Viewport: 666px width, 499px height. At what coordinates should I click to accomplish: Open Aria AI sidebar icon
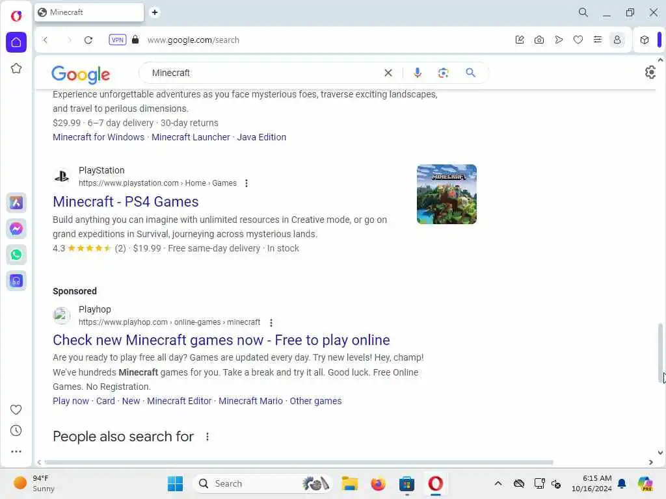(x=16, y=203)
